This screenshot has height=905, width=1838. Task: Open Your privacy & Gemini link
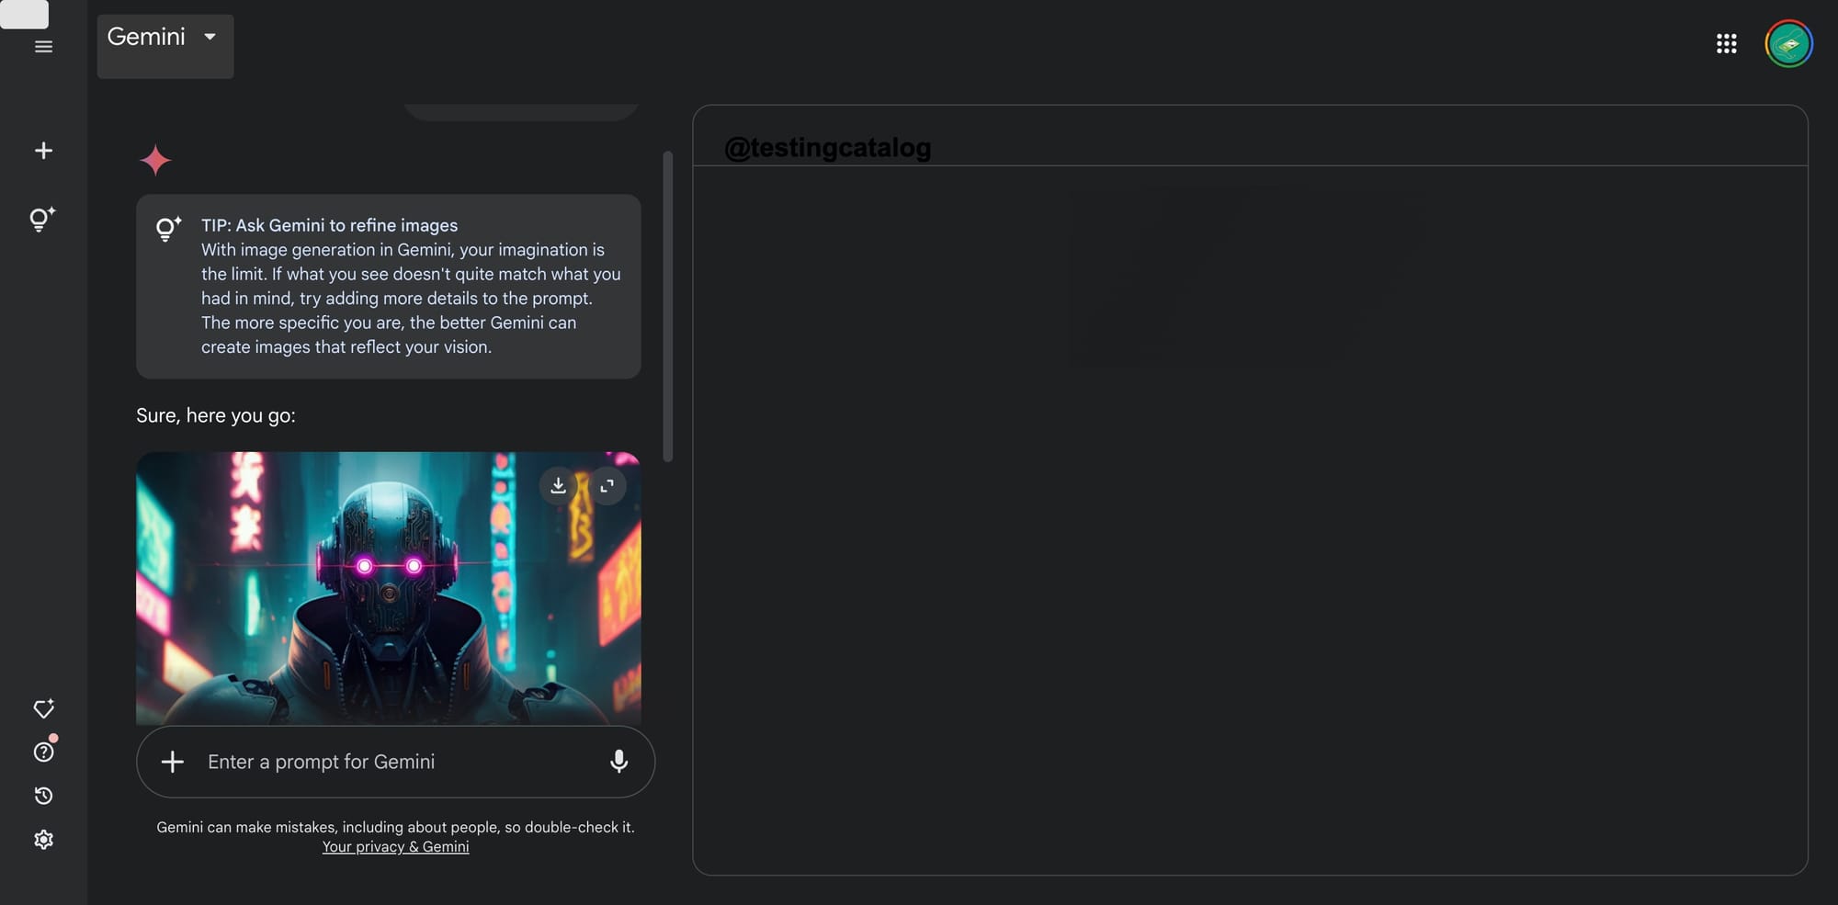[x=395, y=847]
